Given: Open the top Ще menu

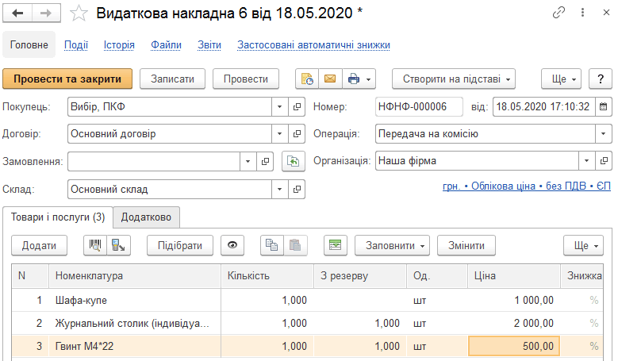Looking at the screenshot, I should pyautogui.click(x=561, y=79).
